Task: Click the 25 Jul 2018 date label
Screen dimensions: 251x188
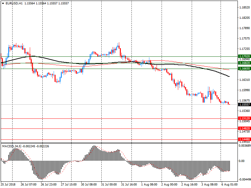Action: click(8, 185)
